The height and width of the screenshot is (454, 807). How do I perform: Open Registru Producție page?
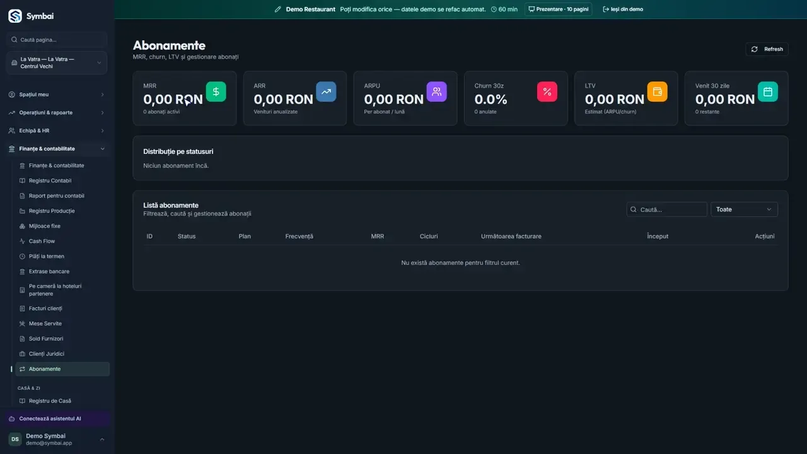point(62,211)
